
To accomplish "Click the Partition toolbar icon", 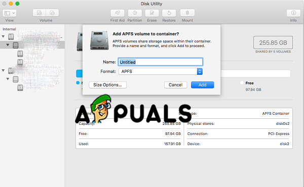I will [x=135, y=13].
